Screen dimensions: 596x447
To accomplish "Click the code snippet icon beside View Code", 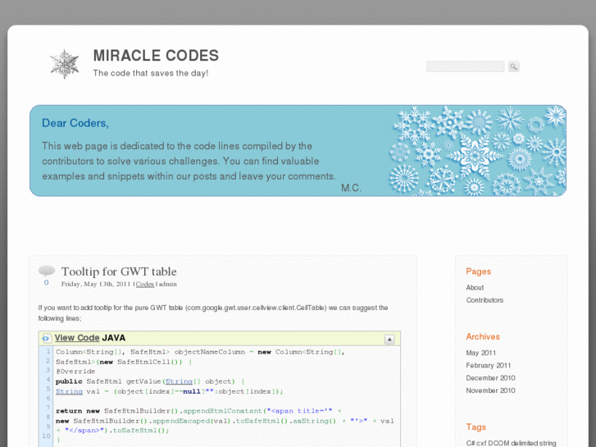I will [47, 338].
